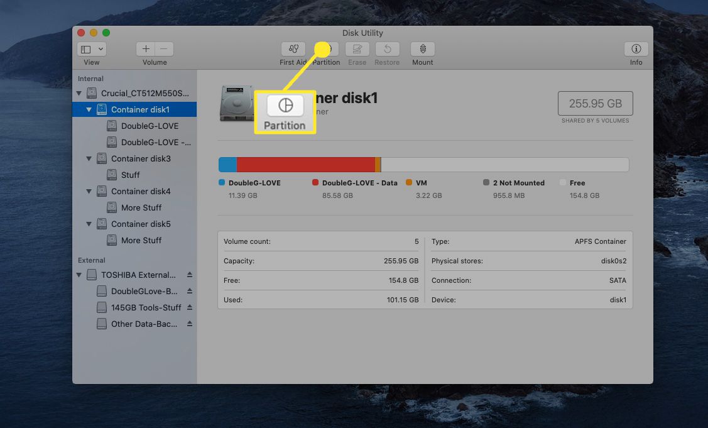Click red DoubleG-LOVE Data usage bar segment

305,165
